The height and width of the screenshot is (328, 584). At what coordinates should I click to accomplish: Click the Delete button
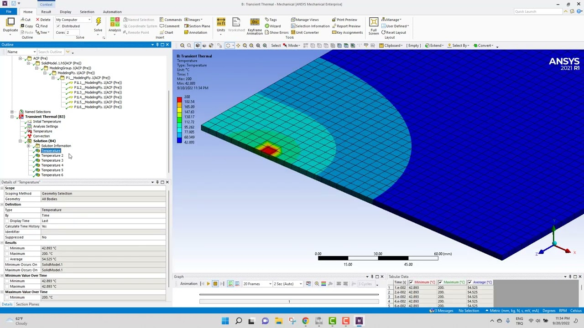coord(43,20)
